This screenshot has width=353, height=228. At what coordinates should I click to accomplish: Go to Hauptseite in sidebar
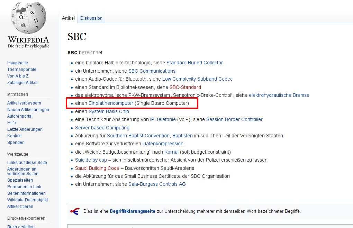click(x=18, y=63)
